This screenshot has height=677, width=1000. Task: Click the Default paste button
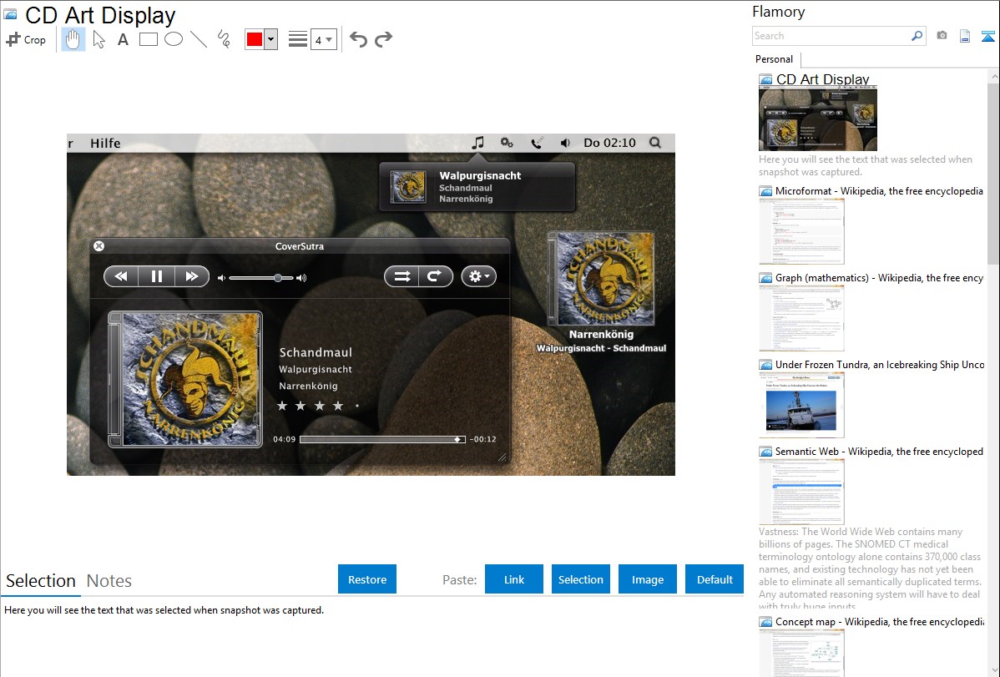click(x=715, y=579)
